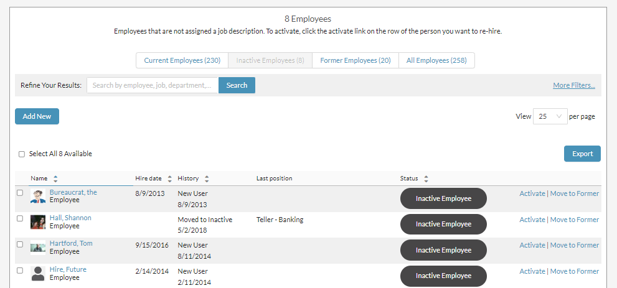This screenshot has width=617, height=288.
Task: Open Hire, Future employee profile
Action: pos(68,269)
